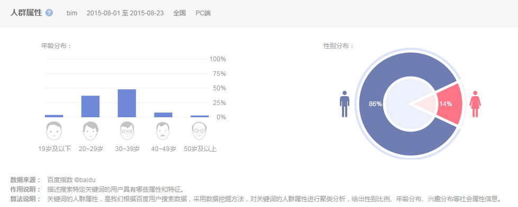Click the 20~29岁 age label
The image size is (518, 207).
(x=91, y=149)
